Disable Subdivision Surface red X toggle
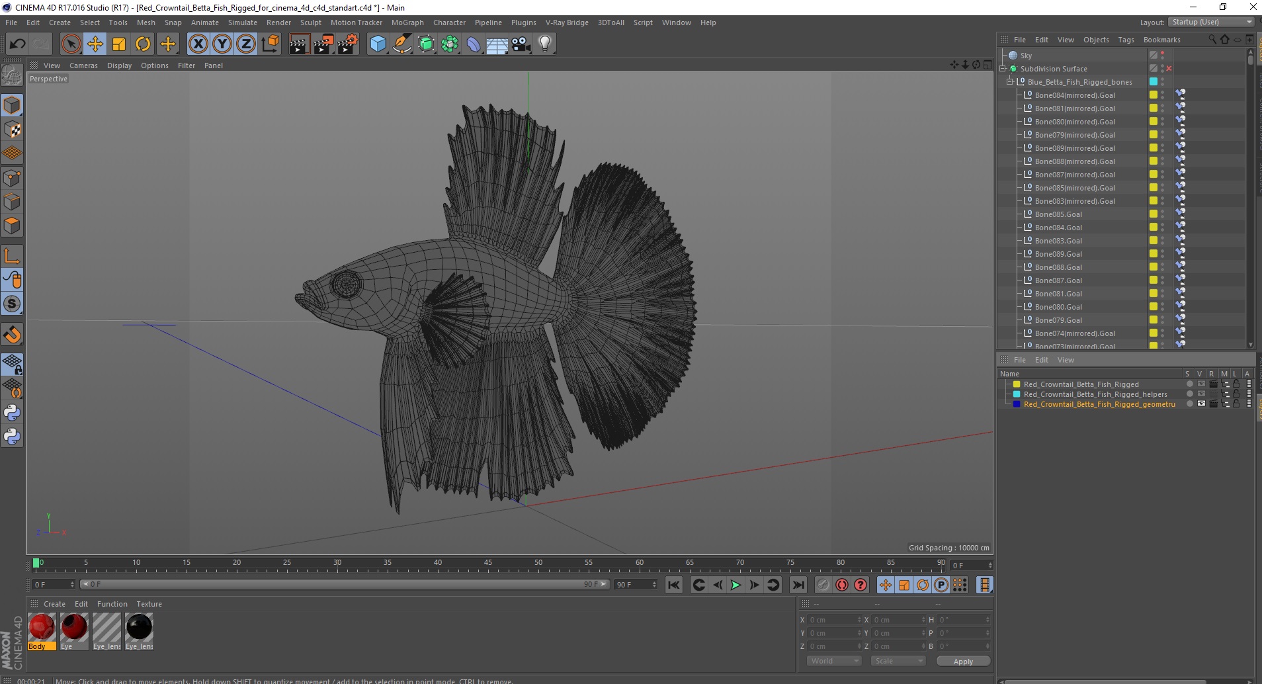Viewport: 1262px width, 684px height. coord(1169,69)
